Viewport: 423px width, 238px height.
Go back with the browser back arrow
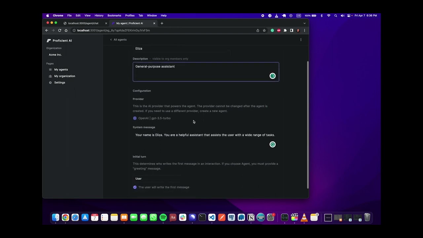tap(47, 30)
